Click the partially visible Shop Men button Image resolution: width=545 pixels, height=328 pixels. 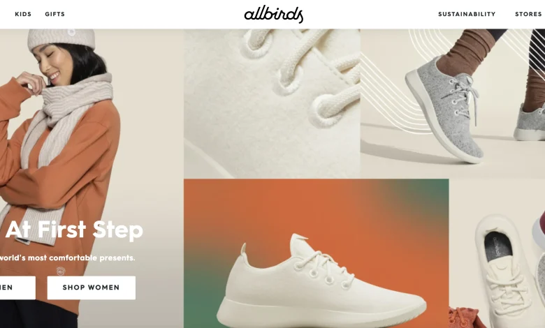[x=17, y=288]
